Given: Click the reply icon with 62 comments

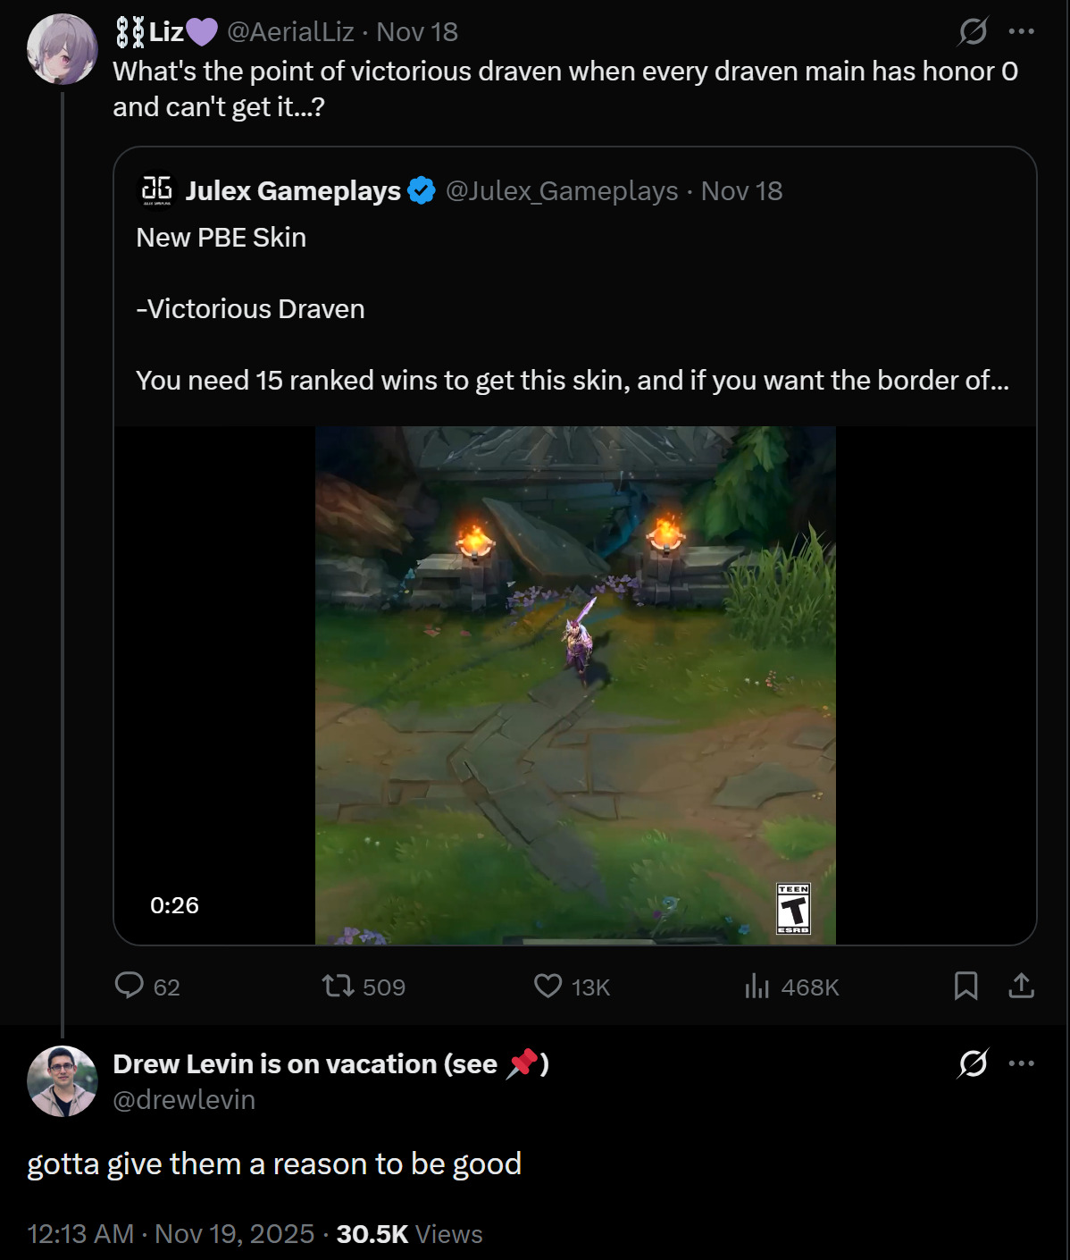Looking at the screenshot, I should (x=130, y=986).
